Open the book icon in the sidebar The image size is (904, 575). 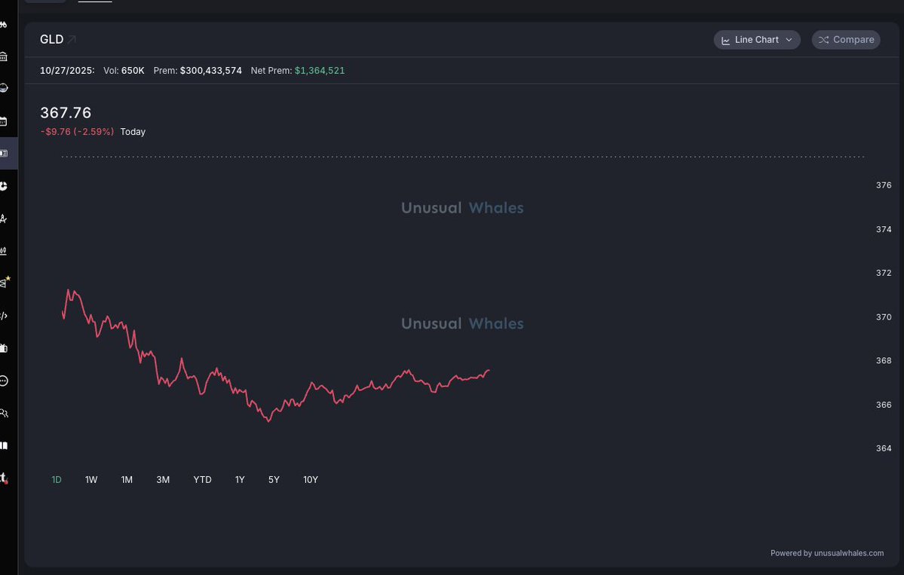(x=4, y=445)
